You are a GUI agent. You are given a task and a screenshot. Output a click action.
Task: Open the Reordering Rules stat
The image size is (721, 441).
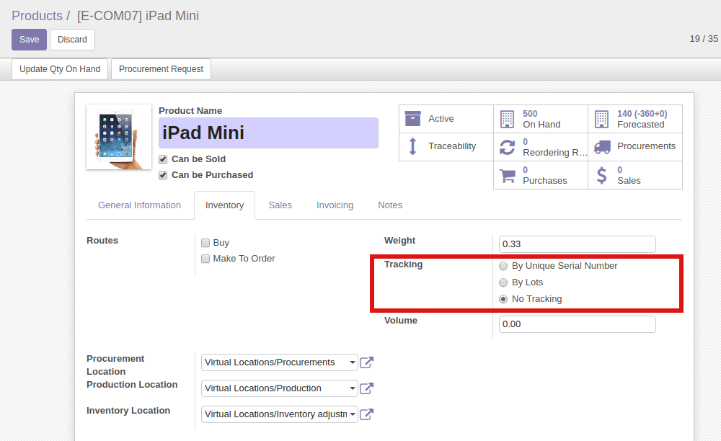(x=541, y=147)
